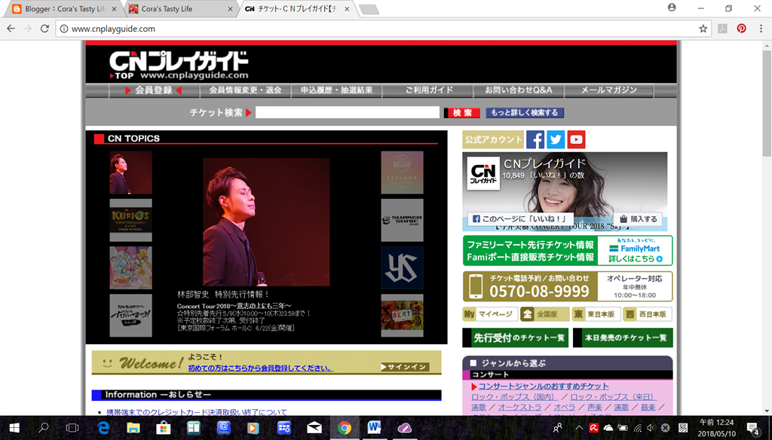Open Chrome's three-dot menu

761,29
